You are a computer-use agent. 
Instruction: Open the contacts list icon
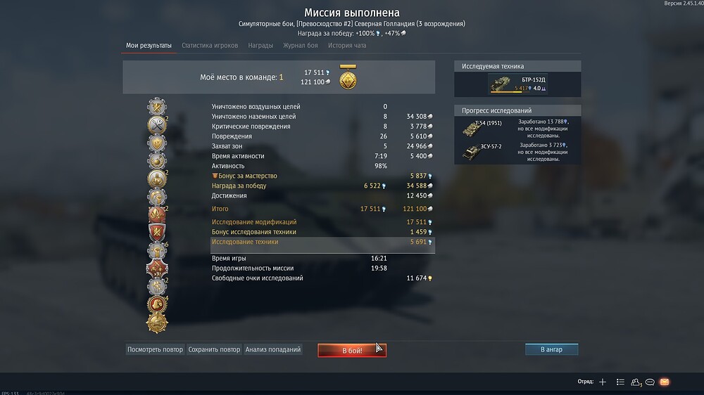(620, 382)
